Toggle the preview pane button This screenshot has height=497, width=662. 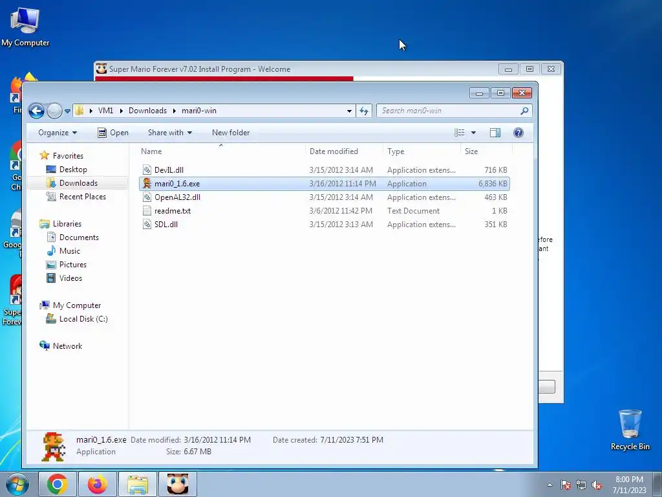click(x=495, y=133)
